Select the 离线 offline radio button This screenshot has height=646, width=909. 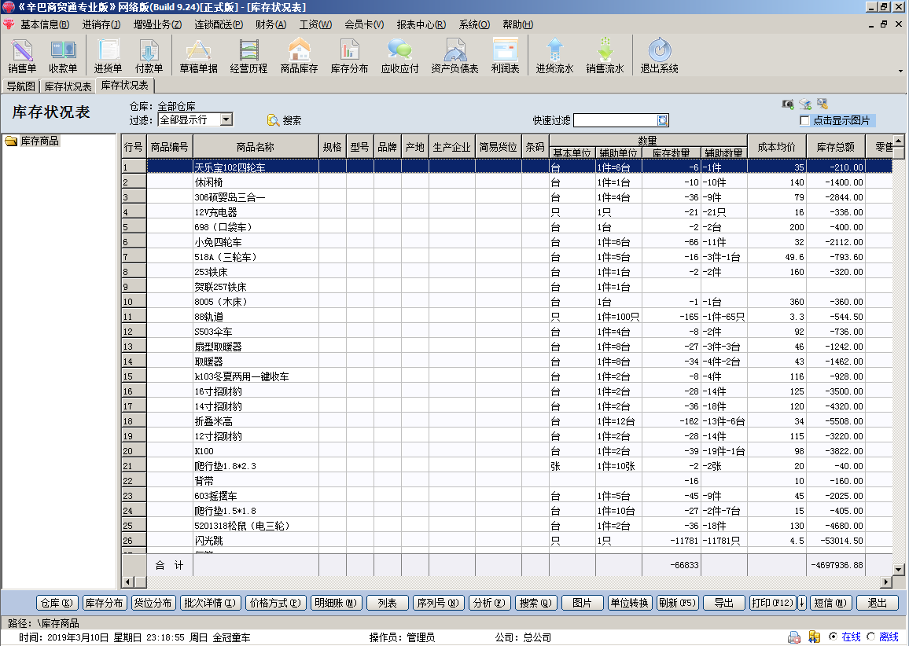coord(870,637)
